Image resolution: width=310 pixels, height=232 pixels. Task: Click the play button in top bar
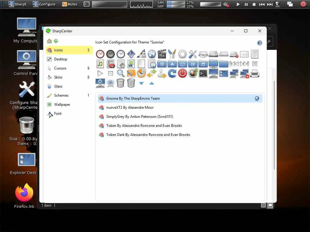[x=238, y=4]
